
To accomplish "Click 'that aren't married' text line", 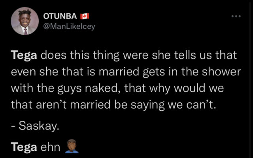I will click(60, 105).
